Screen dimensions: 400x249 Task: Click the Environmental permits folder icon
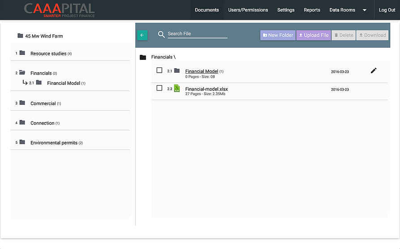click(22, 142)
